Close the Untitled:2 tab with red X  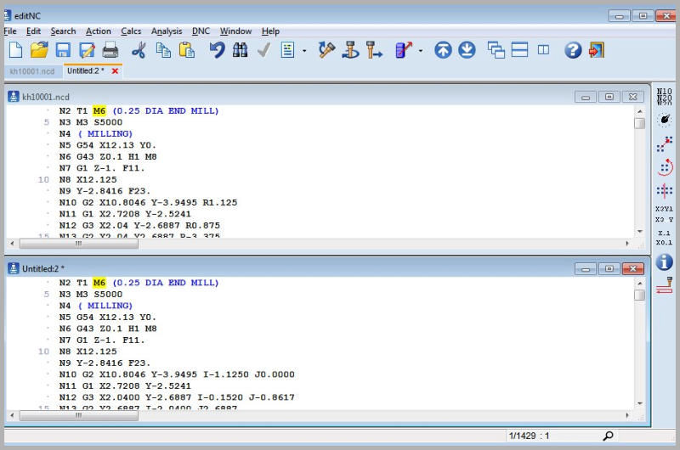click(115, 71)
